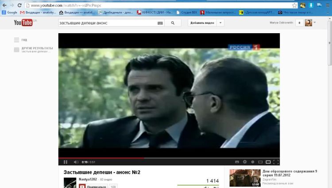
Task: Open the 'Дом образцового содержания 9 серия 19.07.2012' title
Action: click(x=290, y=173)
